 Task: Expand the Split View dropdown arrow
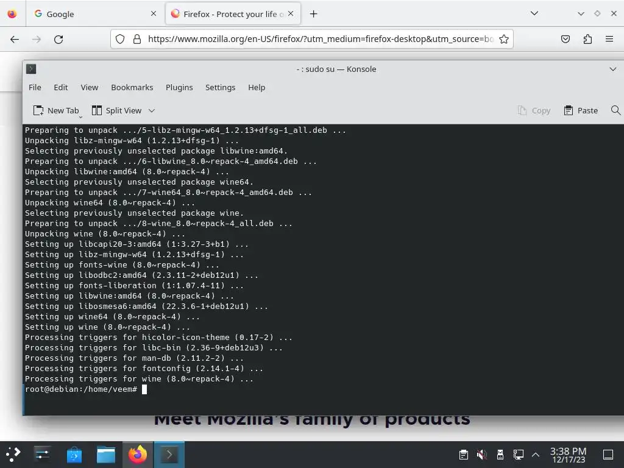point(152,111)
